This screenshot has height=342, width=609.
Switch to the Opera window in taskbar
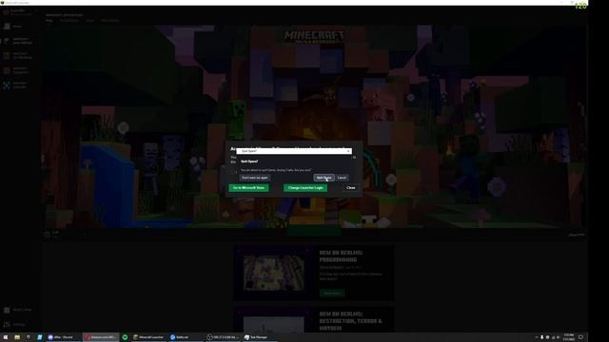coord(100,337)
